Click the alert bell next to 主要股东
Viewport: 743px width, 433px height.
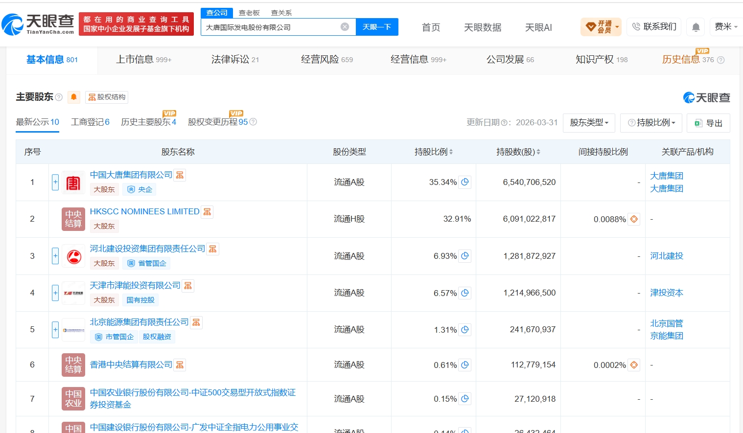click(x=74, y=97)
